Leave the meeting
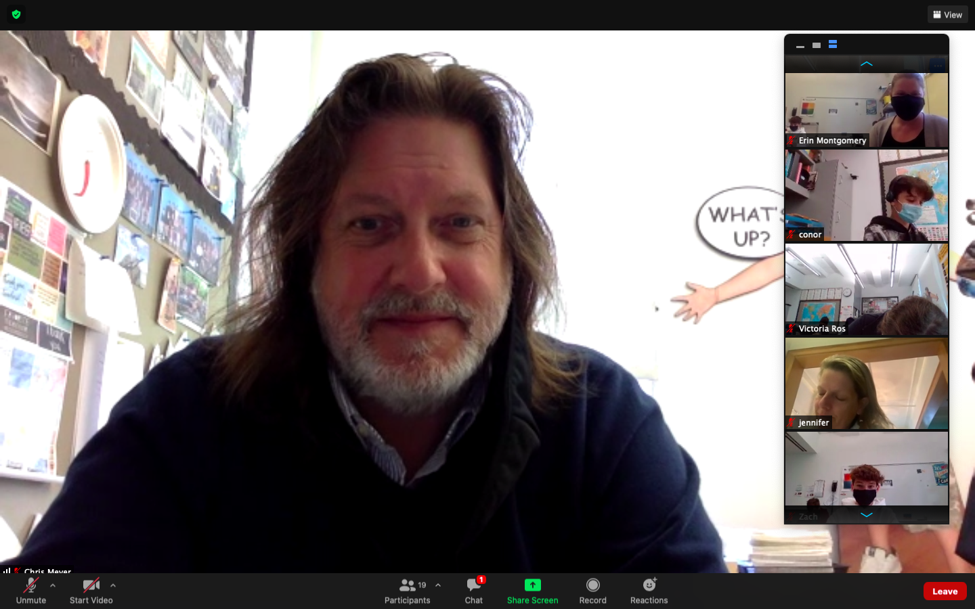The image size is (975, 609). point(945,591)
